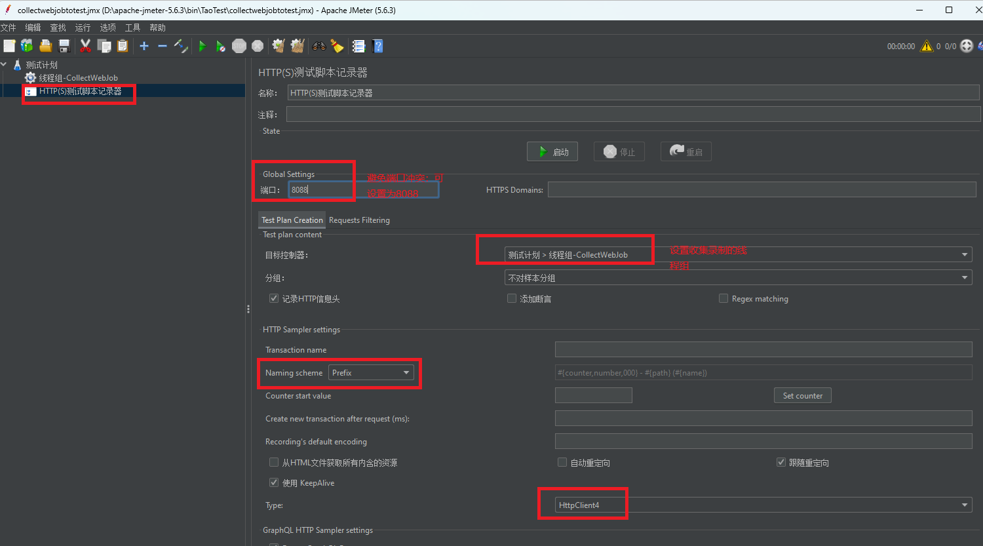Click the 名称 name input field
The width and height of the screenshot is (983, 546).
pyautogui.click(x=633, y=93)
